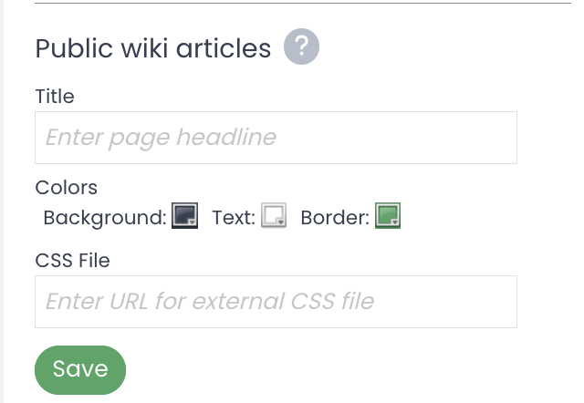Click the Border: color label
Viewport: 584px width, 403px height.
[335, 218]
